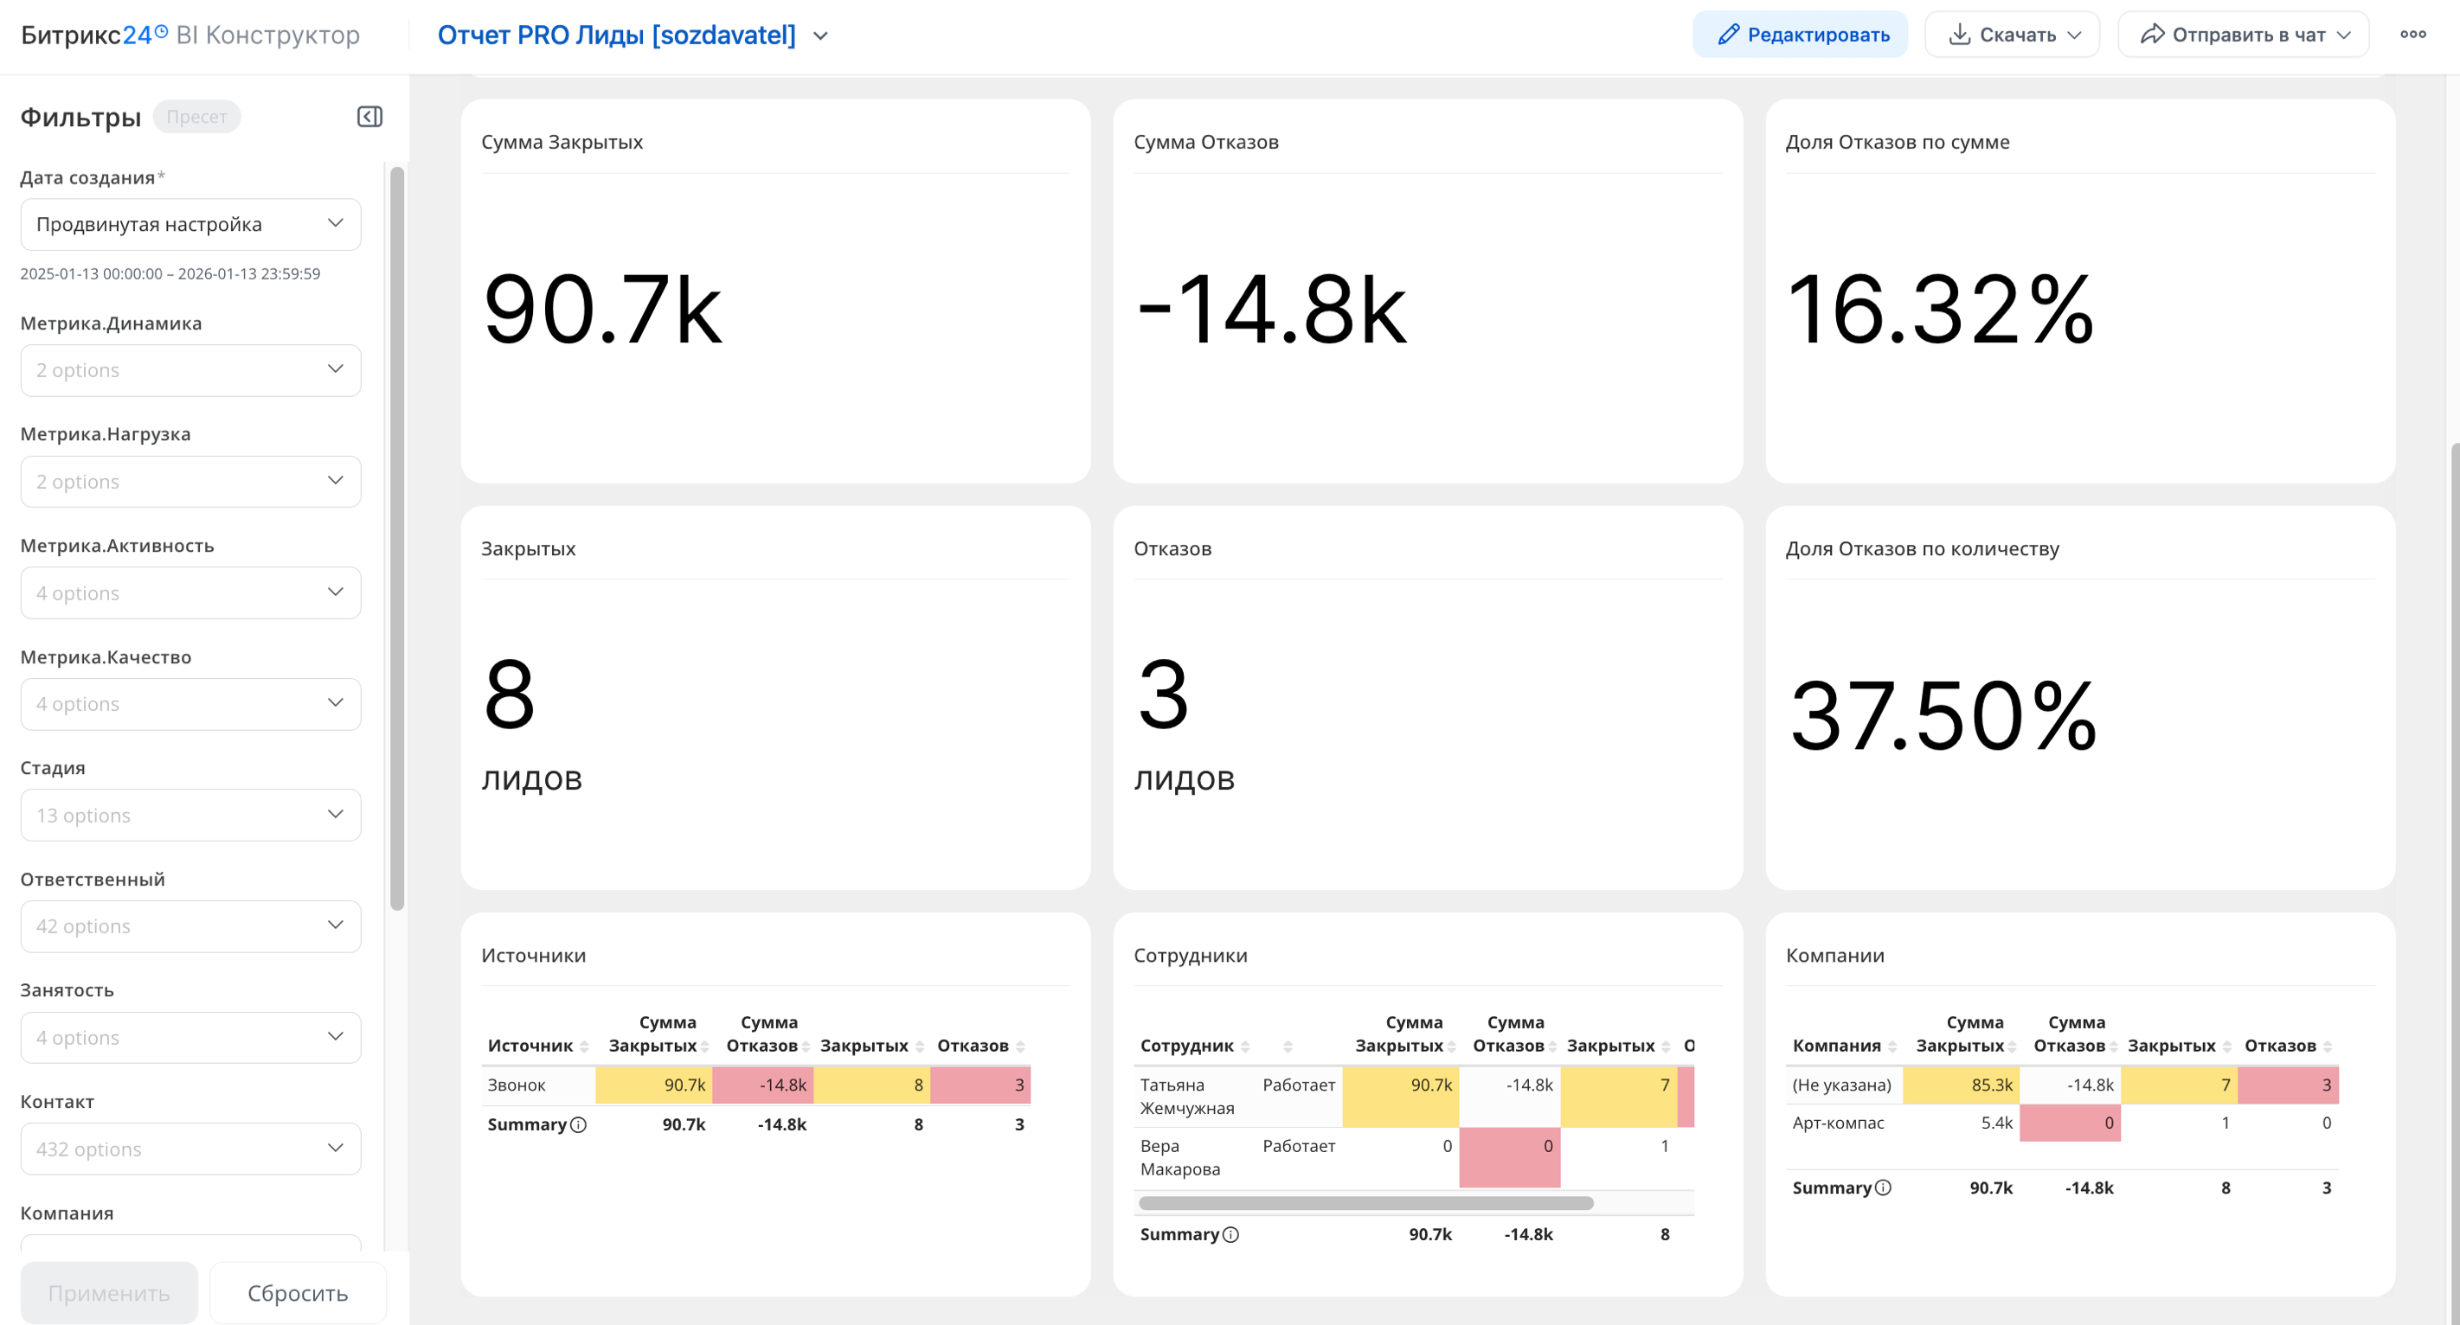Click the Summary info icon in Компании
The image size is (2460, 1325).
[1882, 1187]
